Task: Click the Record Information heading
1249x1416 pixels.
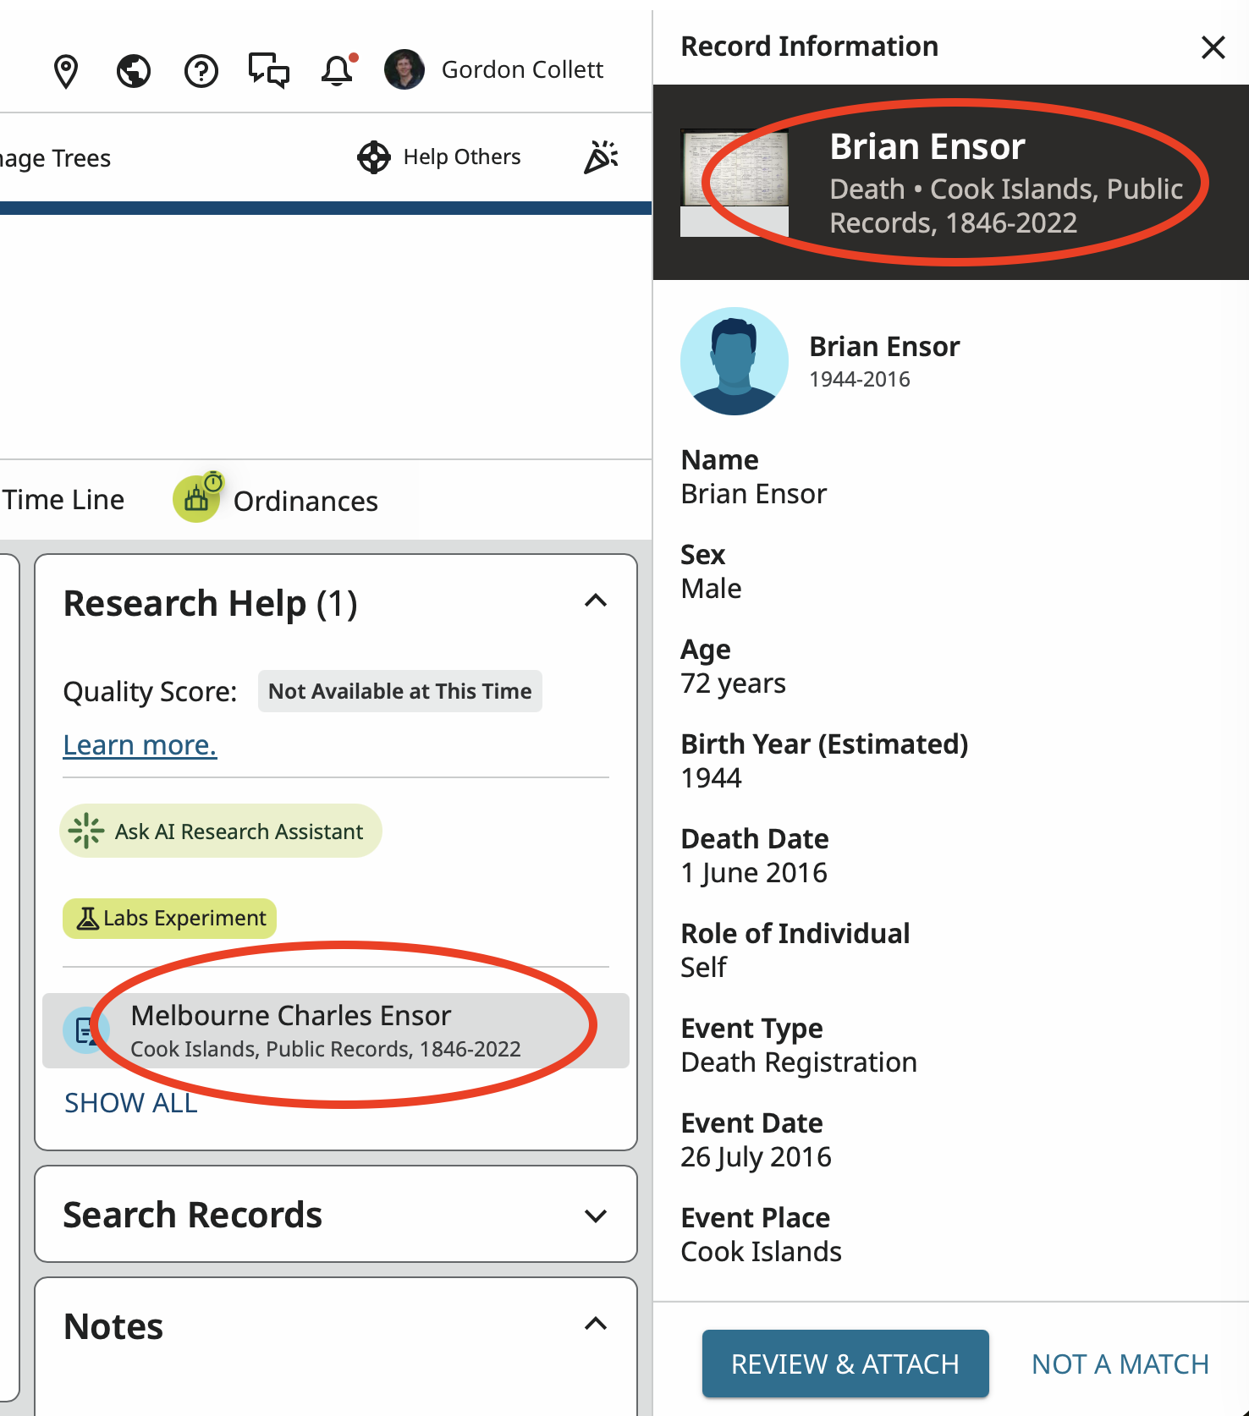Action: tap(809, 47)
